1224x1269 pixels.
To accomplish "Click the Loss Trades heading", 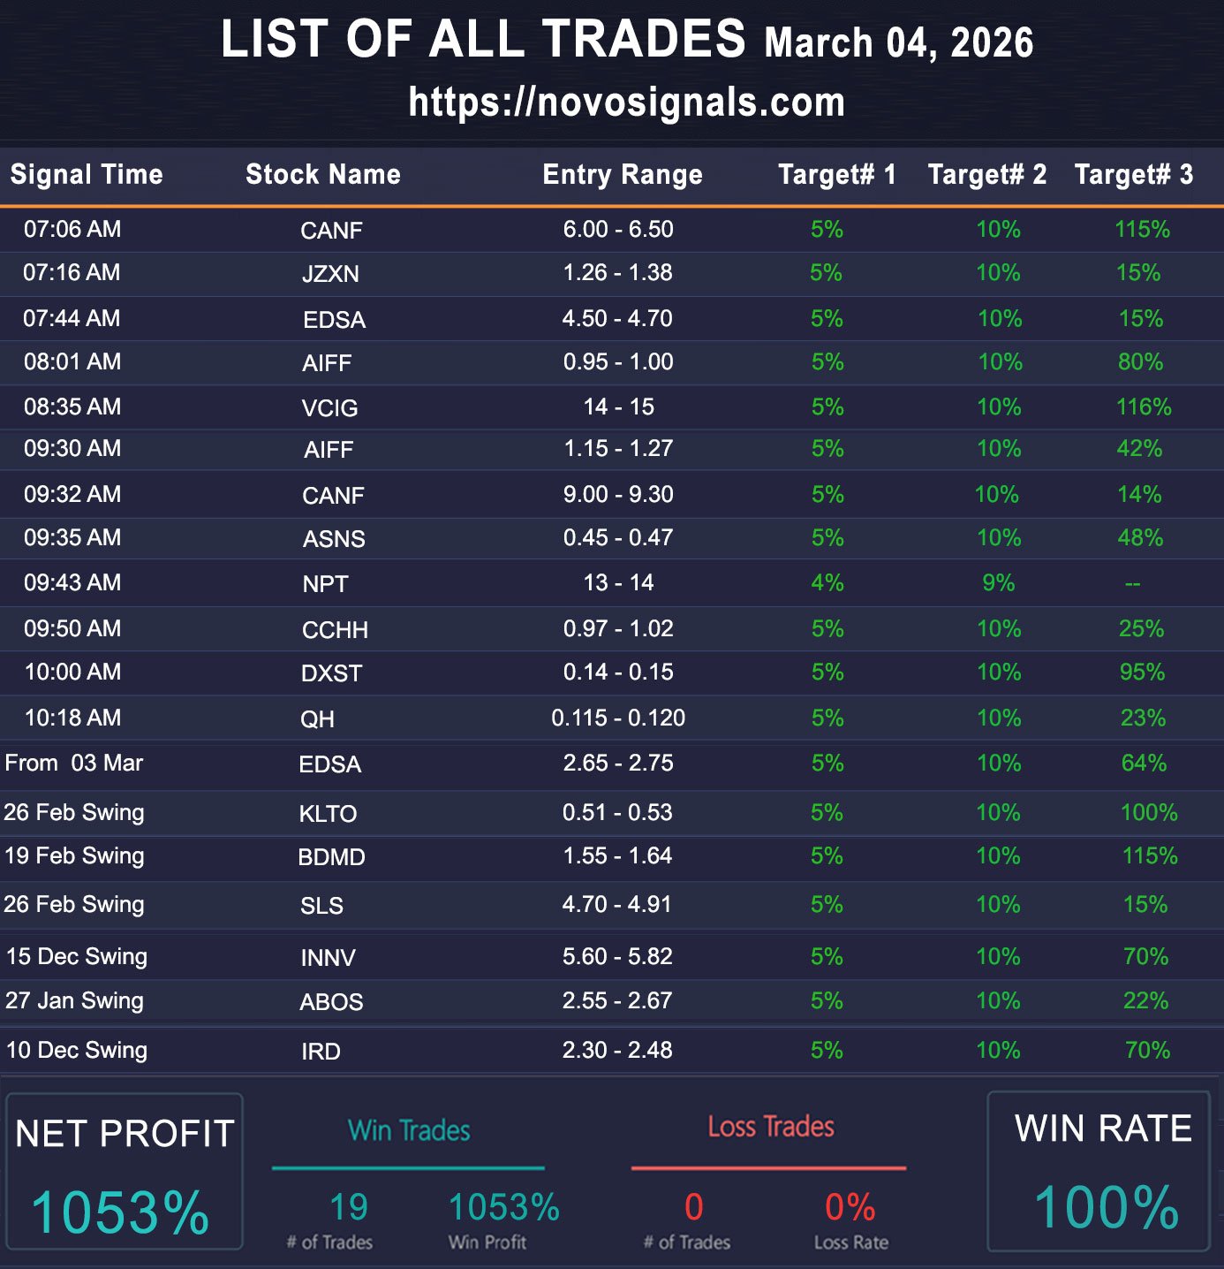I will point(770,1127).
